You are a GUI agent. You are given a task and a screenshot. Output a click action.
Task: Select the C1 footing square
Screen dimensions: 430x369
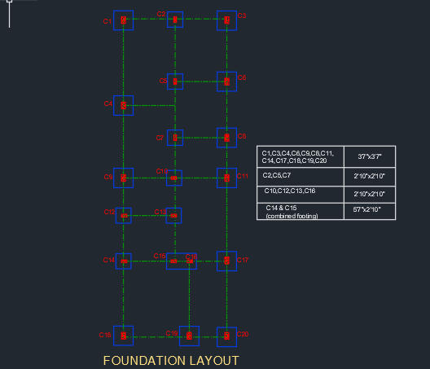(124, 20)
